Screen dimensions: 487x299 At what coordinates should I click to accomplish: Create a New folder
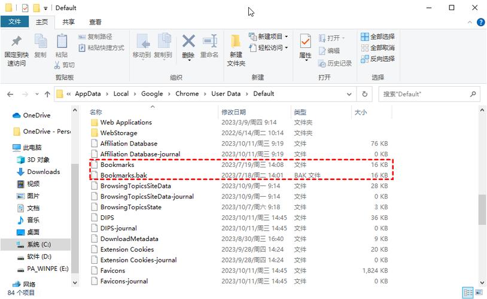236,50
